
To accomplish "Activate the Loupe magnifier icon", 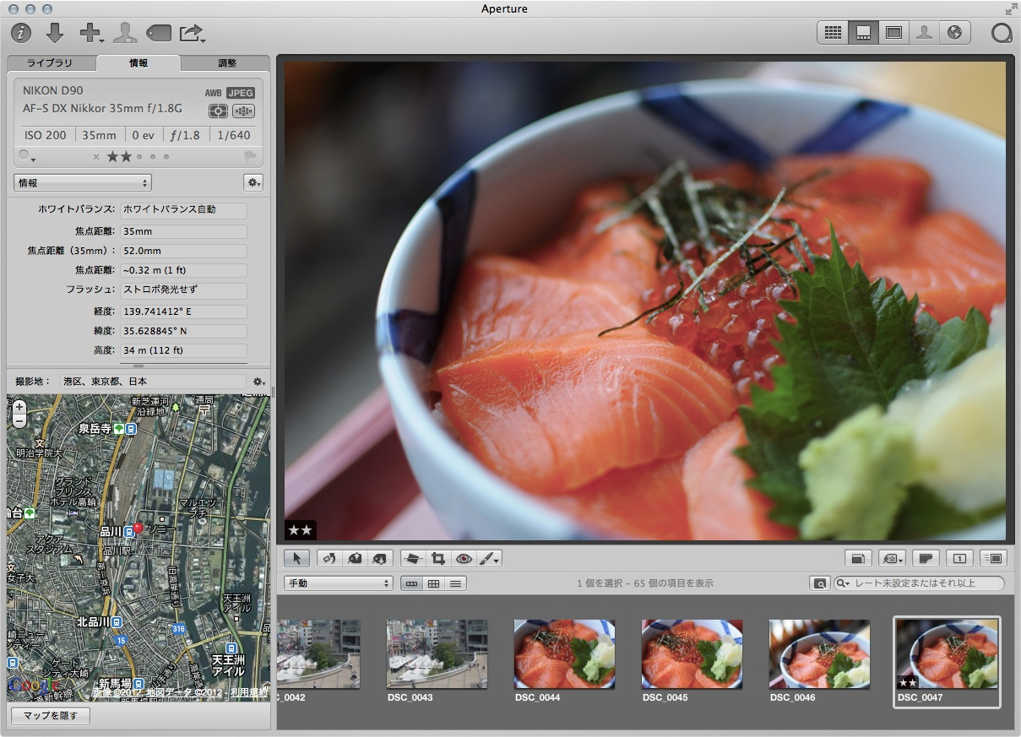I will [x=1001, y=32].
